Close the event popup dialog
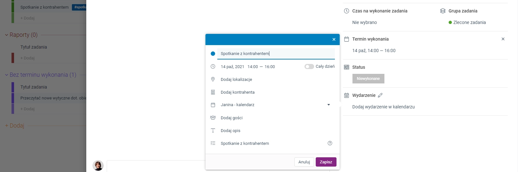 [334, 39]
